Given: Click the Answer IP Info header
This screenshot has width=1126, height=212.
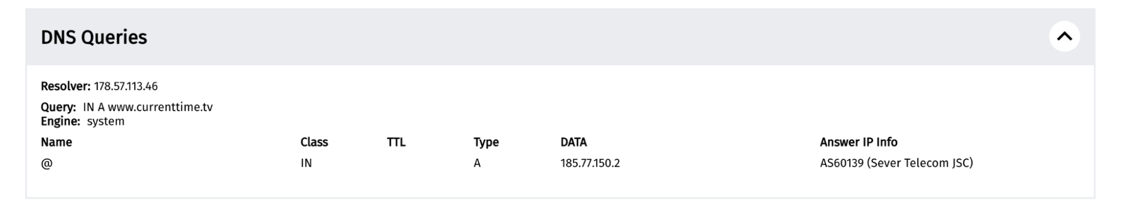Looking at the screenshot, I should click(858, 142).
